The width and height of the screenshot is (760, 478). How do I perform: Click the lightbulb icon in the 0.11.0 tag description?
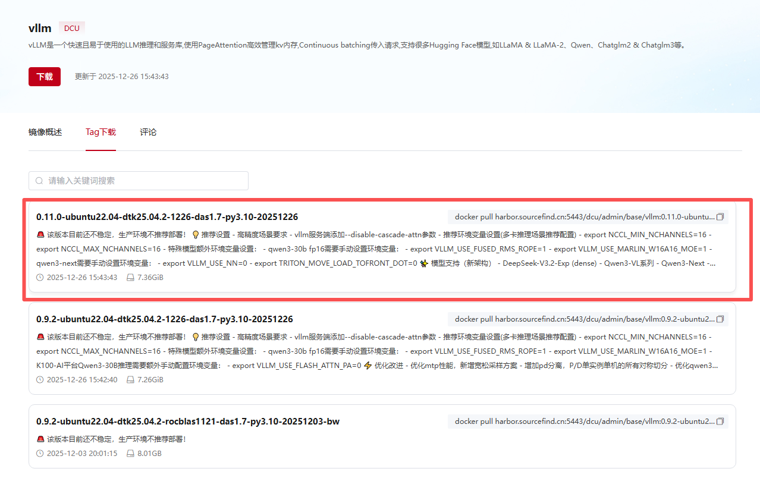pos(196,235)
